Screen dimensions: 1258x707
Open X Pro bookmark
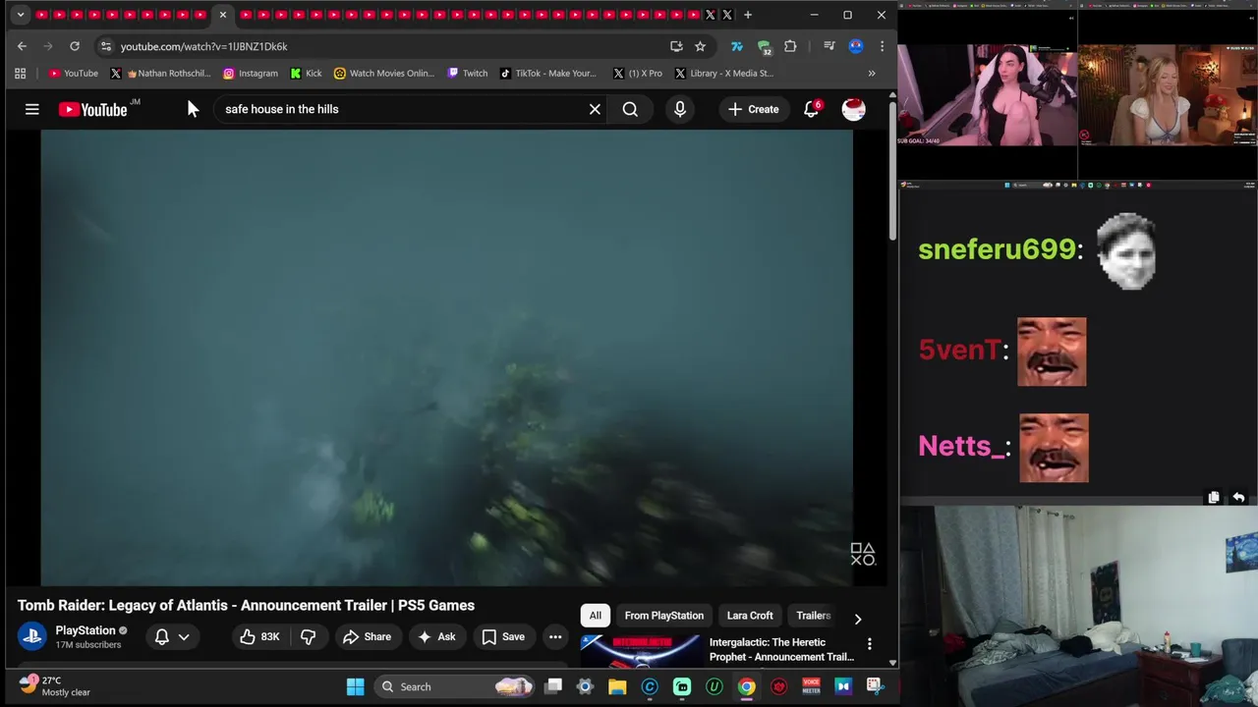[637, 73]
